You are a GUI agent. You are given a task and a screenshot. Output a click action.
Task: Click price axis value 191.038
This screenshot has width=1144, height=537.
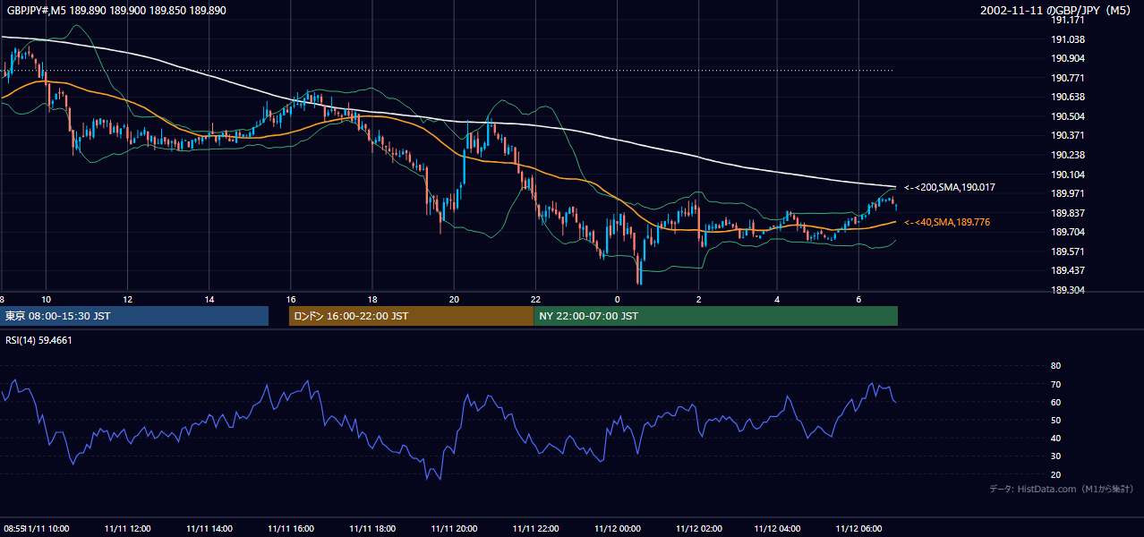(x=1067, y=39)
